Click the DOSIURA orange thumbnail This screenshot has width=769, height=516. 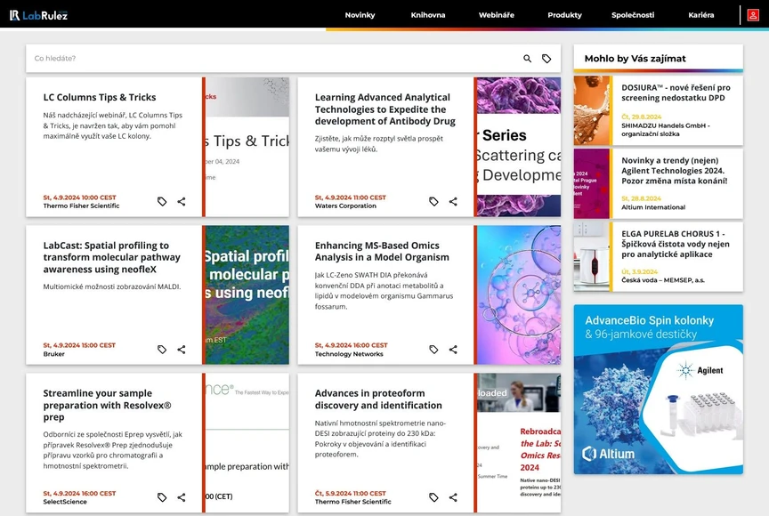click(592, 110)
